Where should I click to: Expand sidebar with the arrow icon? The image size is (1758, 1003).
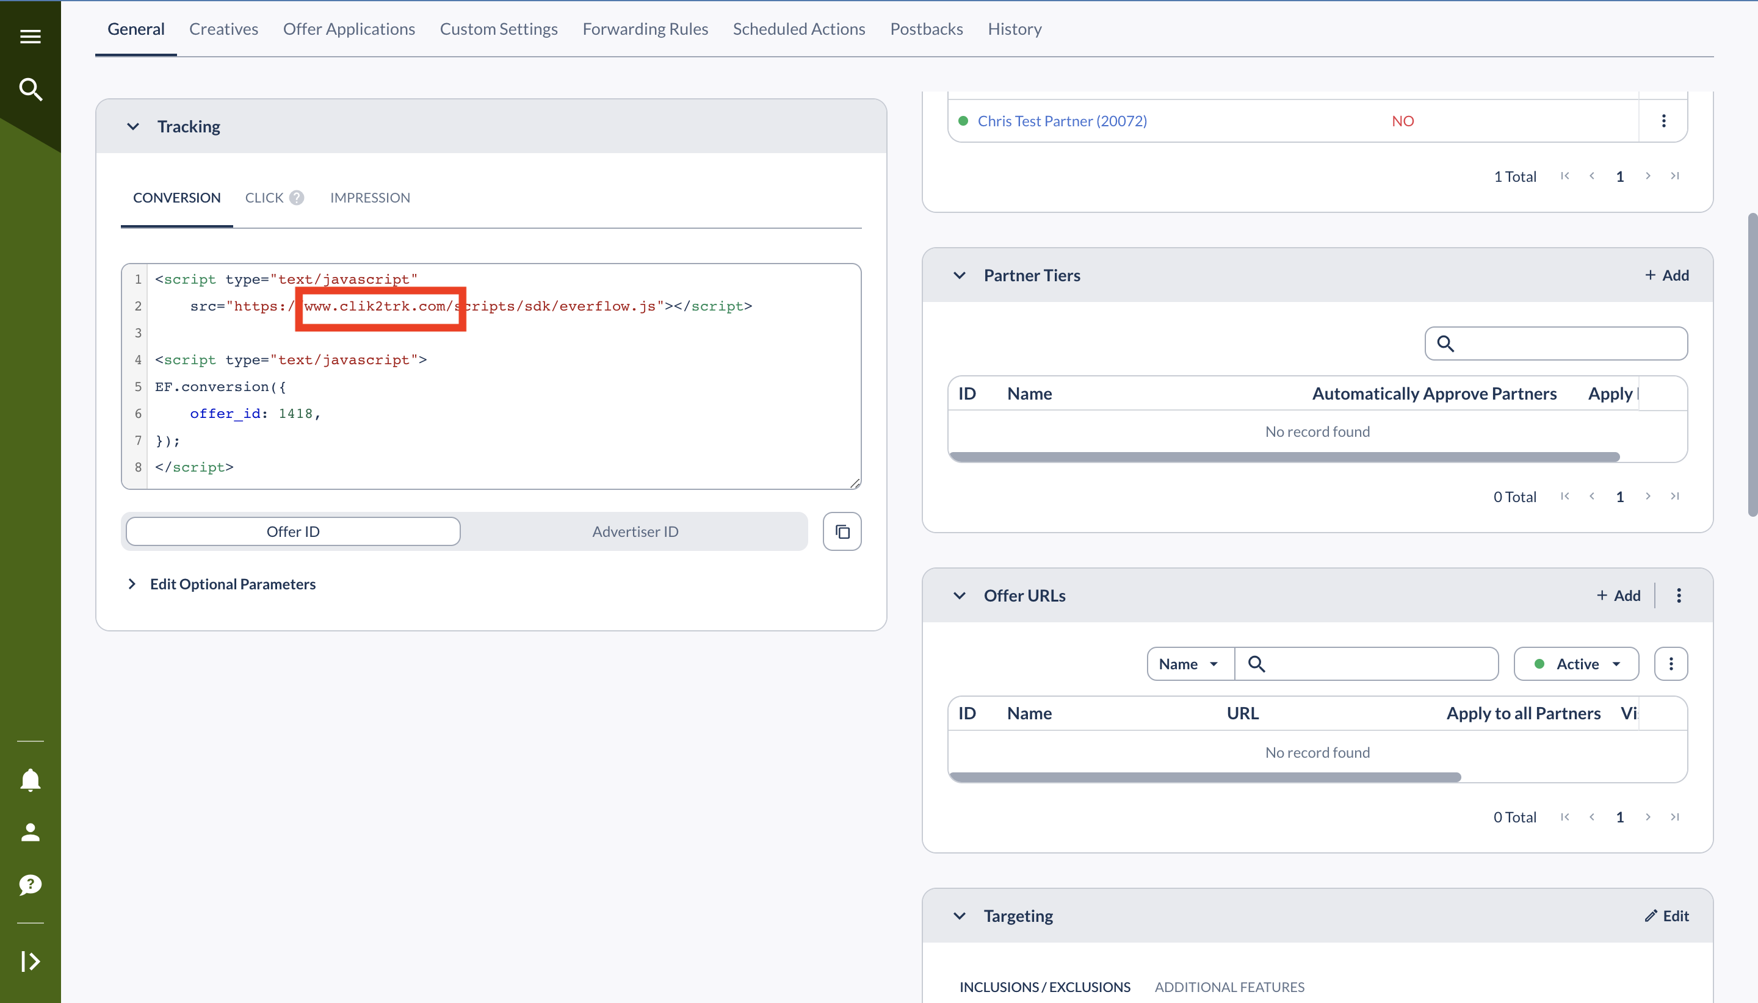[x=31, y=961]
